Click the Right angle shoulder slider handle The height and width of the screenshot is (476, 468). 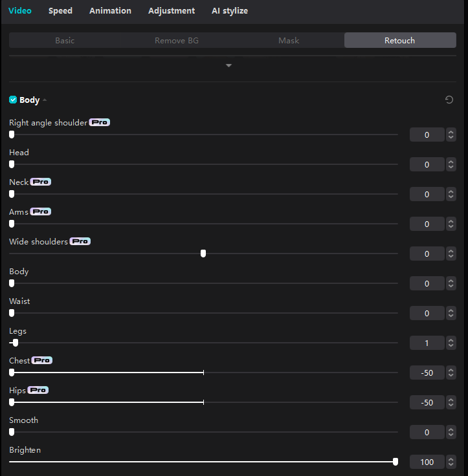click(12, 135)
